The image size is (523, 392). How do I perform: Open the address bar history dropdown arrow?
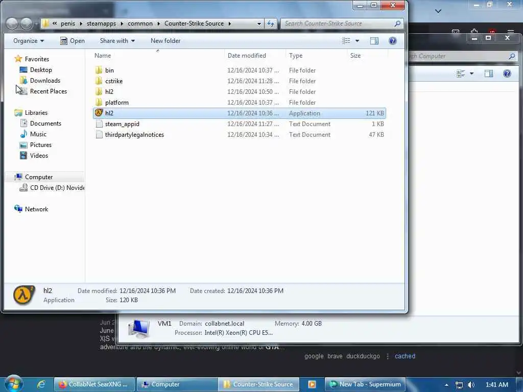(259, 23)
